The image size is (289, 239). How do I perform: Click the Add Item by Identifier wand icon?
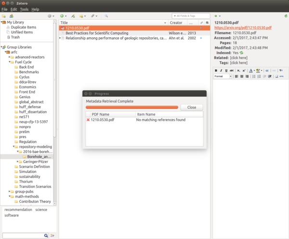pyautogui.click(x=73, y=16)
